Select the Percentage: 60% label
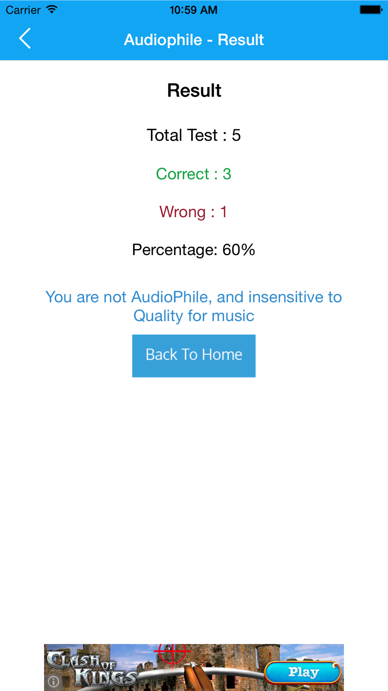 point(194,250)
